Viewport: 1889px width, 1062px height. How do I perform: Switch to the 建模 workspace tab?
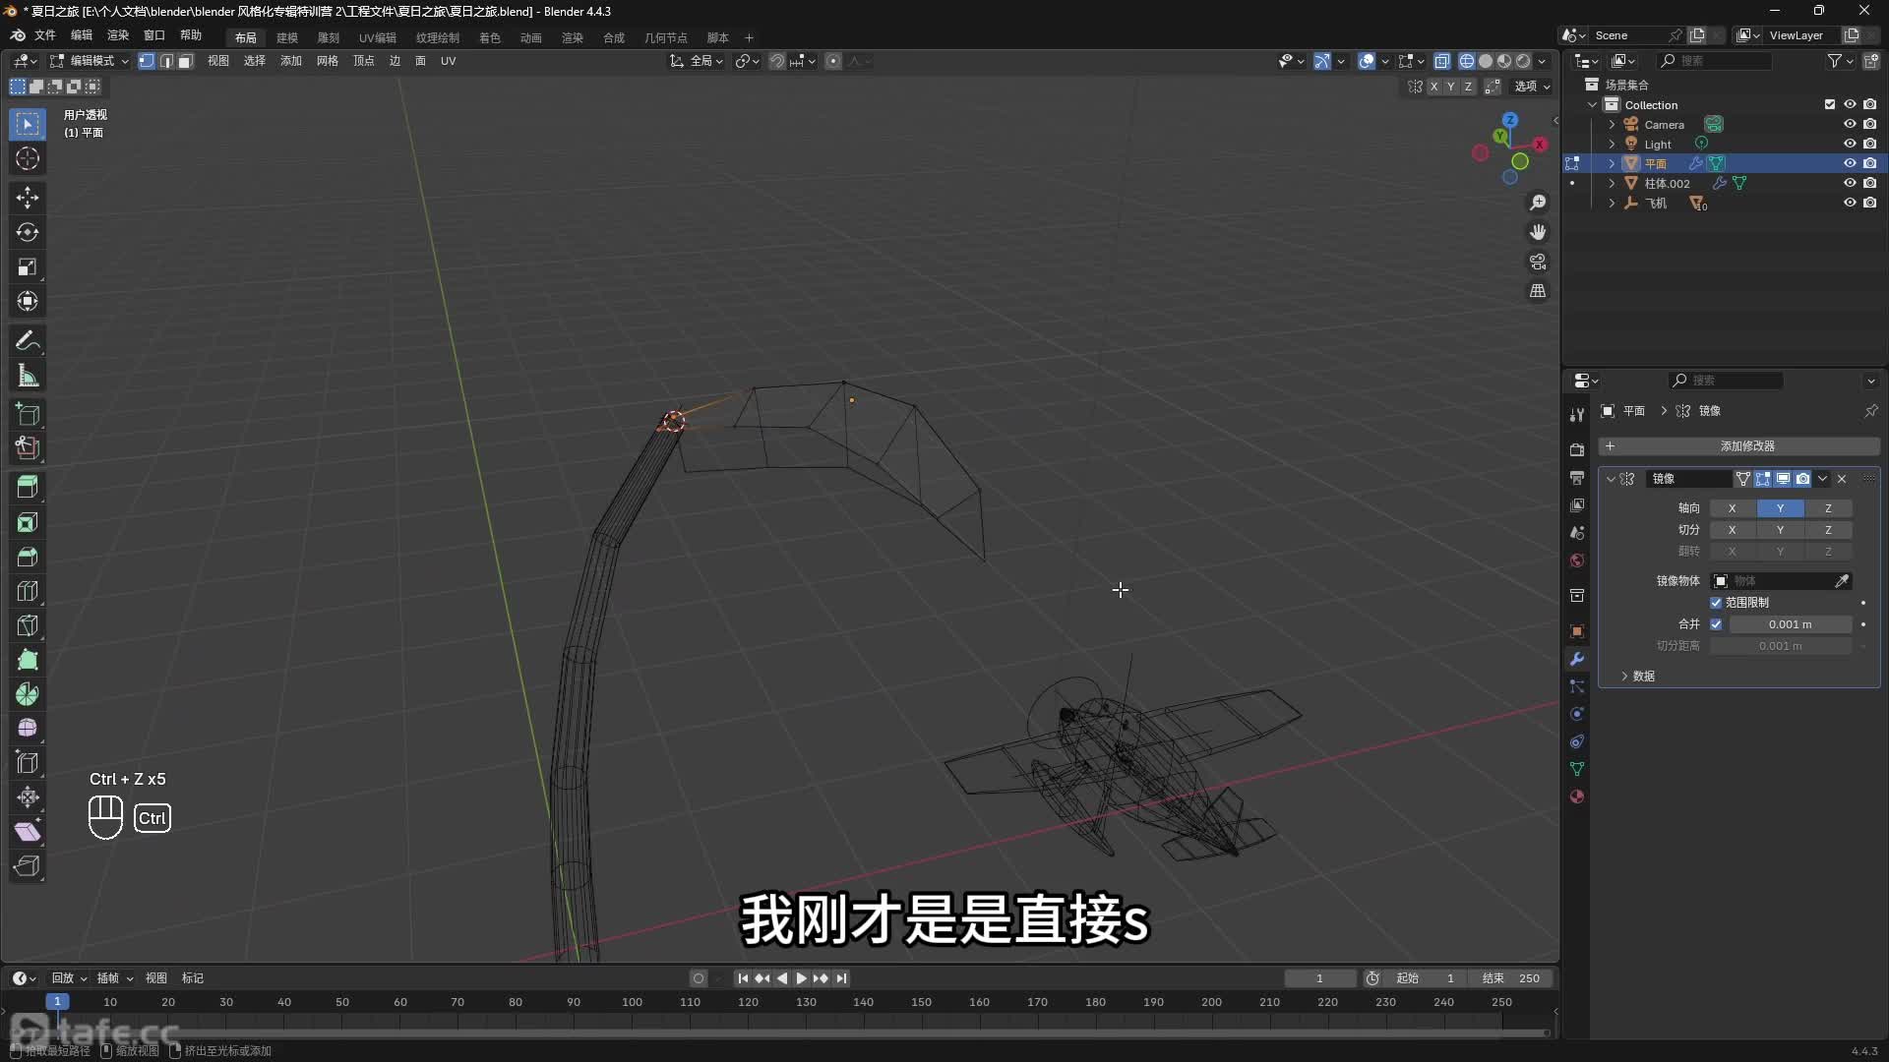click(x=287, y=38)
